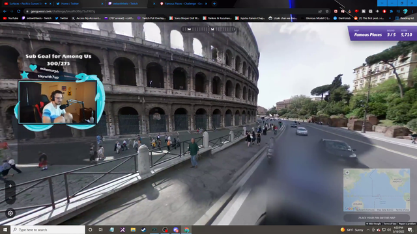The width and height of the screenshot is (417, 234).
Task: Go back in browser history
Action: click(x=5, y=12)
